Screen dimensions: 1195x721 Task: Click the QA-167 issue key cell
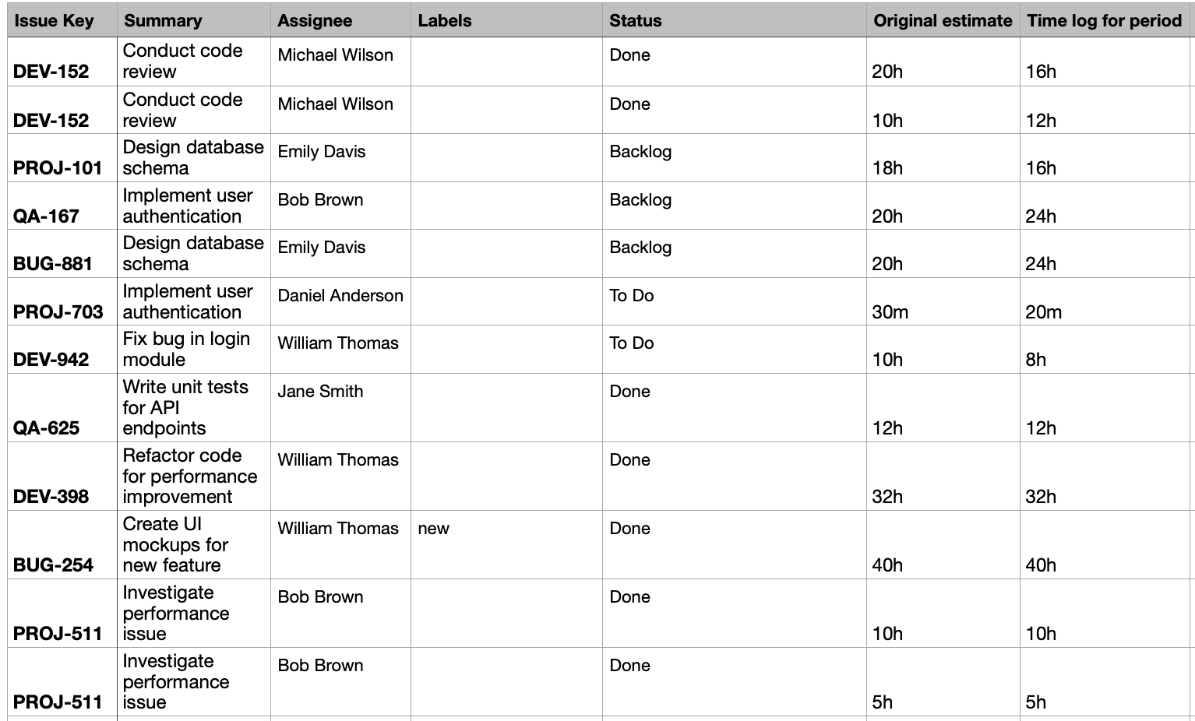(46, 216)
